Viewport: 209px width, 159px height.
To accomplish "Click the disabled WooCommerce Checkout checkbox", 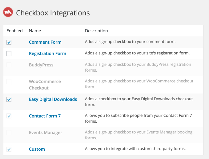I will 9,81.
